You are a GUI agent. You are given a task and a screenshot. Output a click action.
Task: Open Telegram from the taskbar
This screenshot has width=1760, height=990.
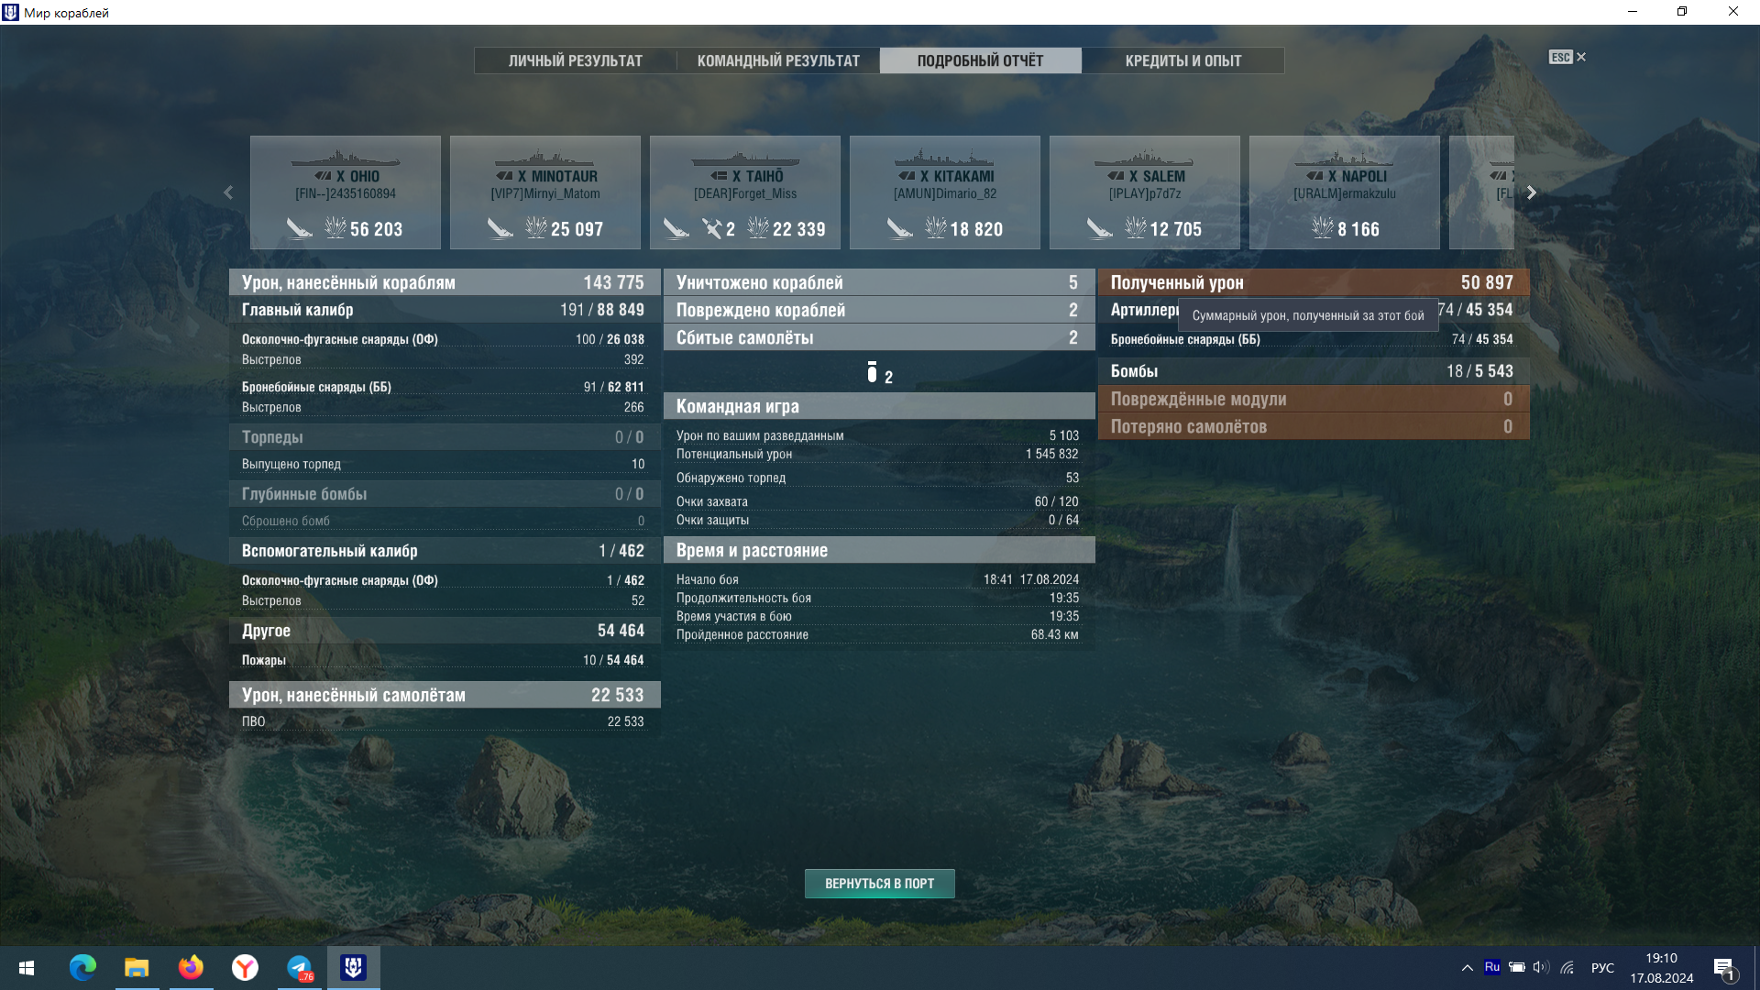(300, 968)
